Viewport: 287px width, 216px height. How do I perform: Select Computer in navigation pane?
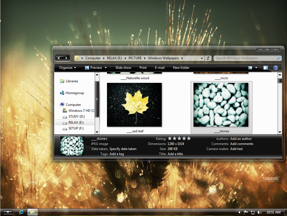click(x=73, y=105)
